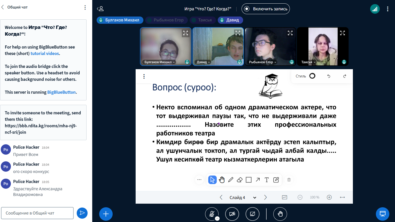This screenshot has width=395, height=222.
Task: Undo the last whiteboard action
Action: point(329,76)
